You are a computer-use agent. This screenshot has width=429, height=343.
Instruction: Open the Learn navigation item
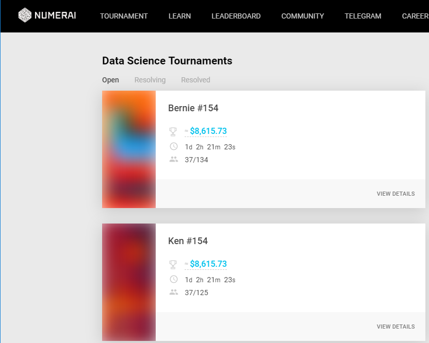click(179, 16)
